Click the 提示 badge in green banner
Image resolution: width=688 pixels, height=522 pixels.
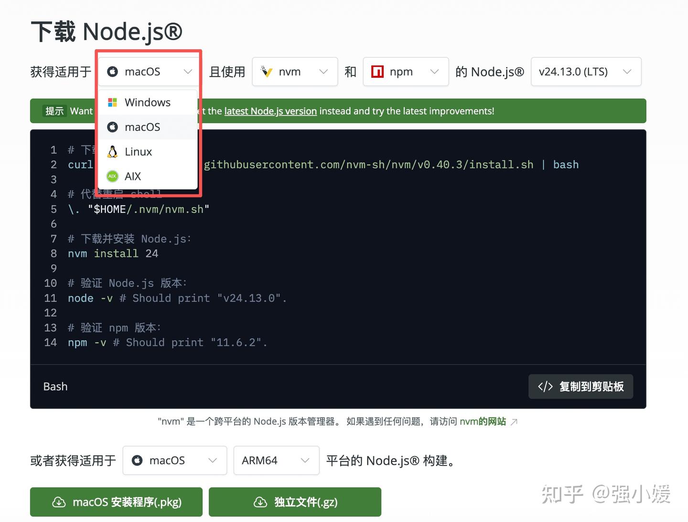tap(54, 111)
